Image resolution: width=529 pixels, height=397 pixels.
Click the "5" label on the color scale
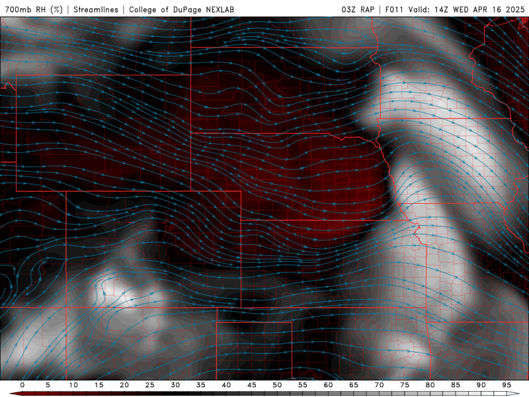(x=48, y=385)
